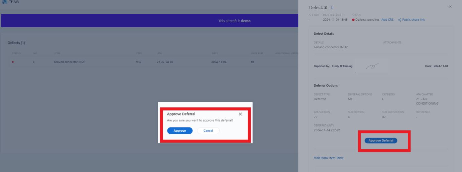The width and height of the screenshot is (462, 172).
Task: Click the ATA code 21-22-04-02 cell
Action: pyautogui.click(x=165, y=62)
